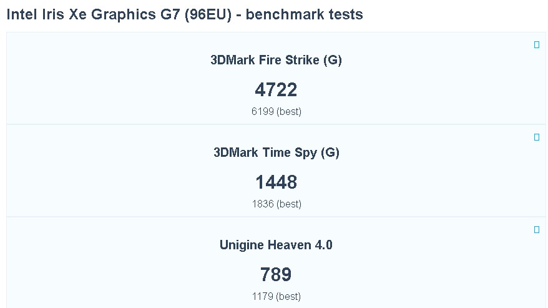Click the "(G)" suffix after Fire Strike

[x=333, y=61]
